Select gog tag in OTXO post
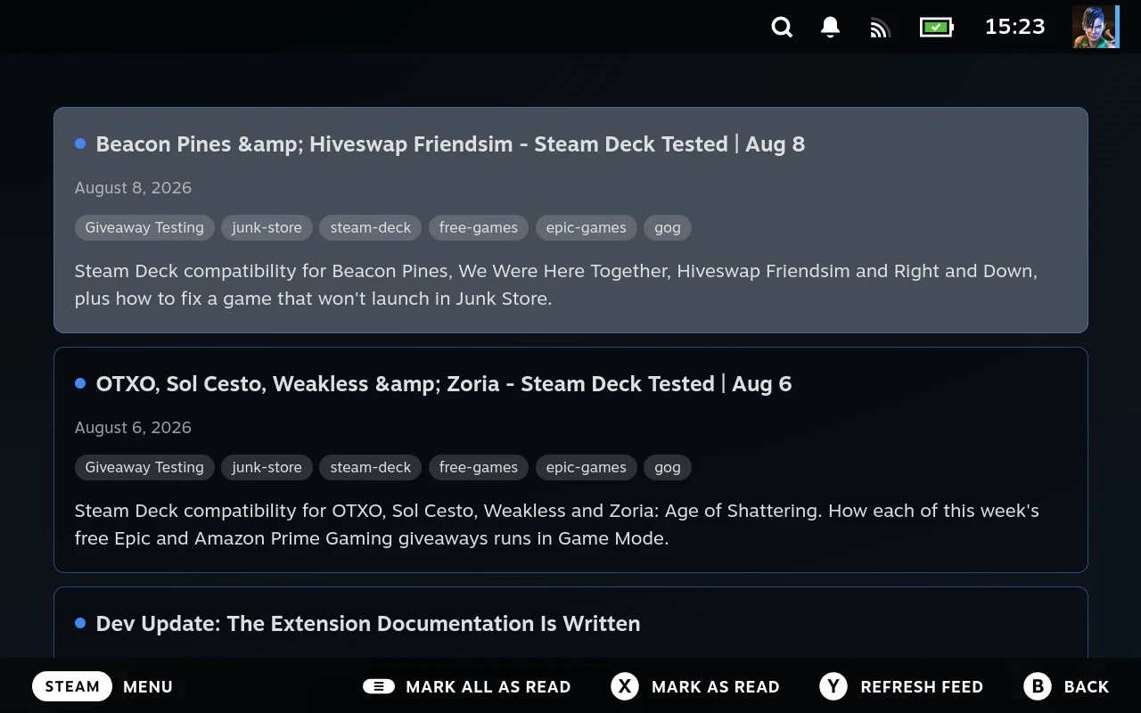This screenshot has height=713, width=1141. click(x=668, y=467)
